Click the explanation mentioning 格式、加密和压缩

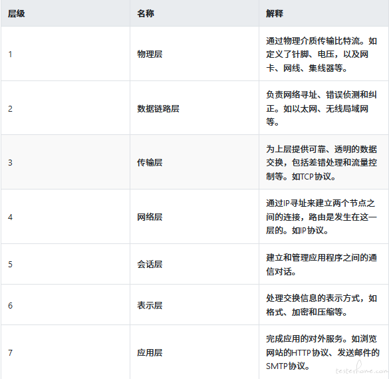(x=322, y=305)
